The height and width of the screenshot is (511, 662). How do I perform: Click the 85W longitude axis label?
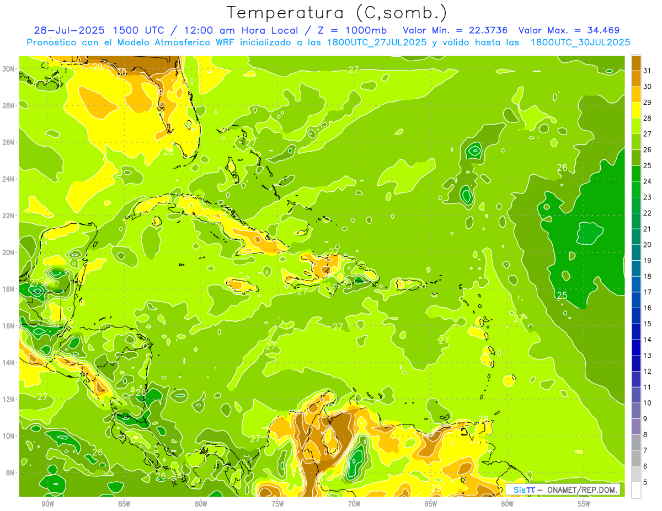(x=124, y=504)
